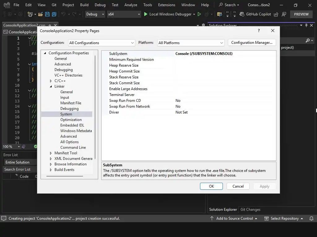Open the Platform dropdown
Viewport: 317px width, 237px height.
tap(191, 43)
